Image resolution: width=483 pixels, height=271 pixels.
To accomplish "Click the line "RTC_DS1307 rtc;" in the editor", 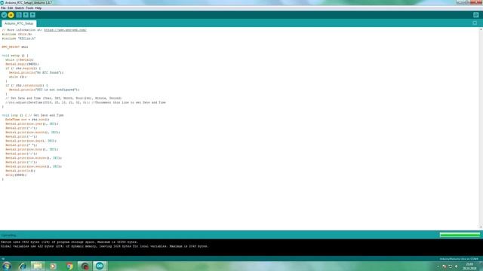I will (x=15, y=47).
